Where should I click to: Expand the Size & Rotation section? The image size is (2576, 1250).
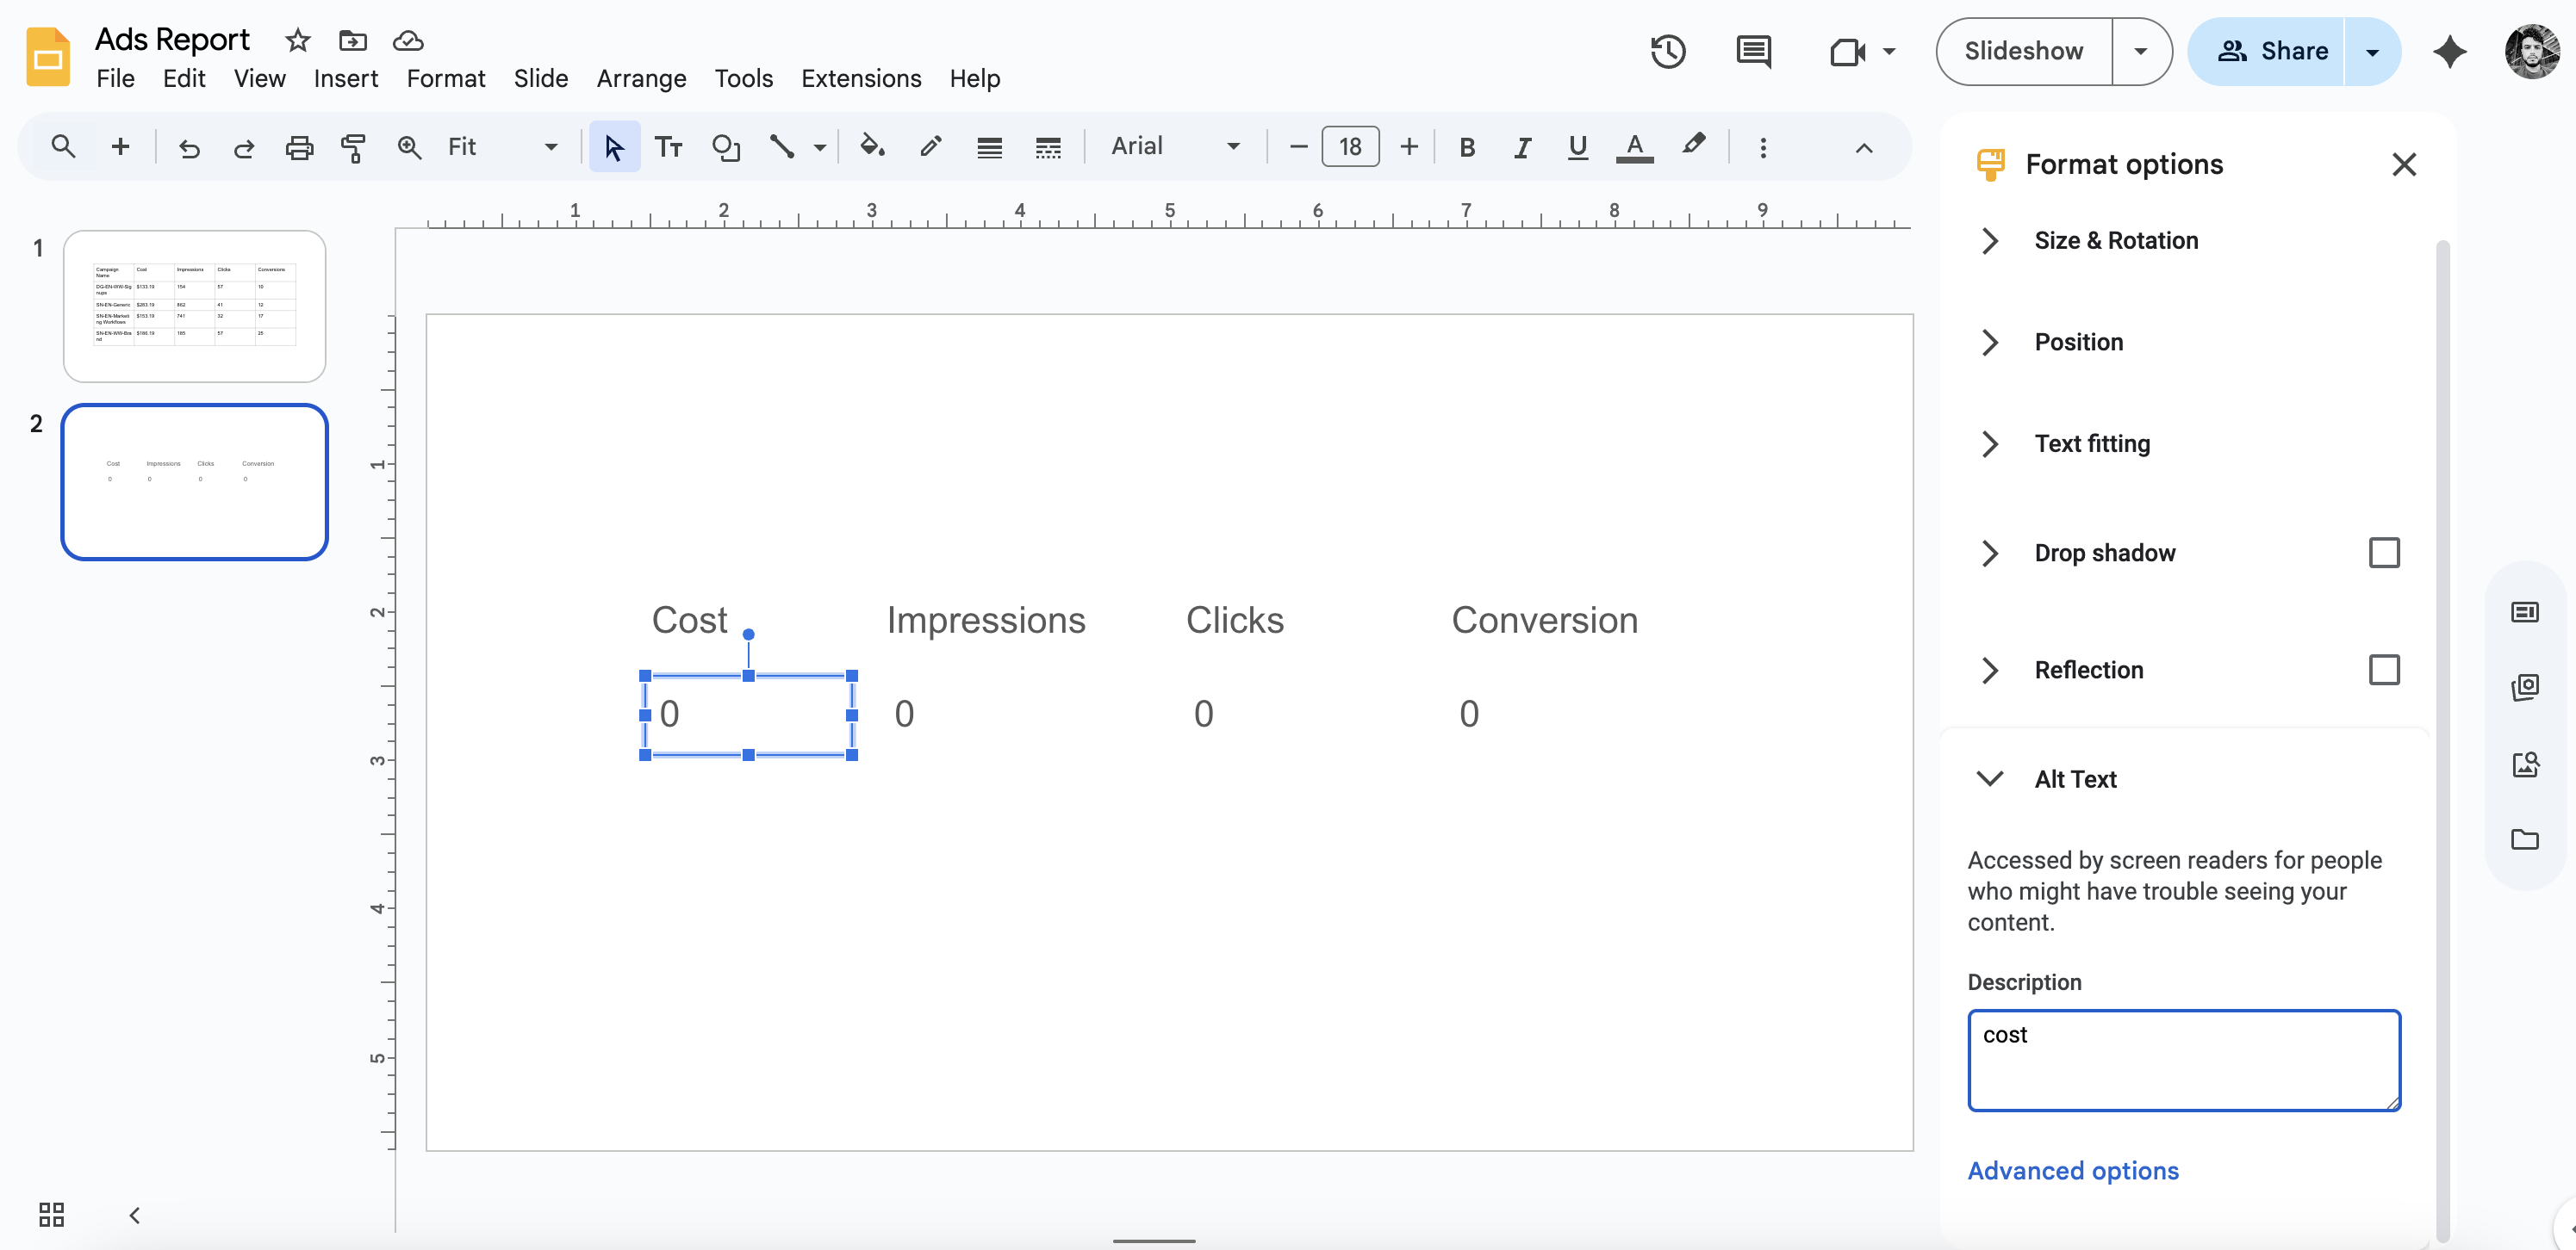tap(2115, 240)
